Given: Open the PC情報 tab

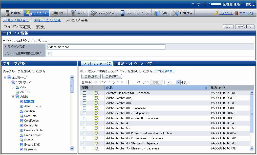Looking at the screenshot, I should tap(12, 13).
